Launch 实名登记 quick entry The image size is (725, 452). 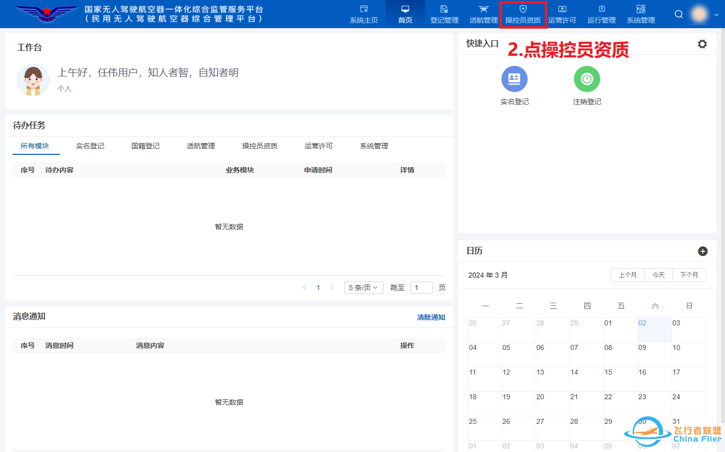point(514,85)
